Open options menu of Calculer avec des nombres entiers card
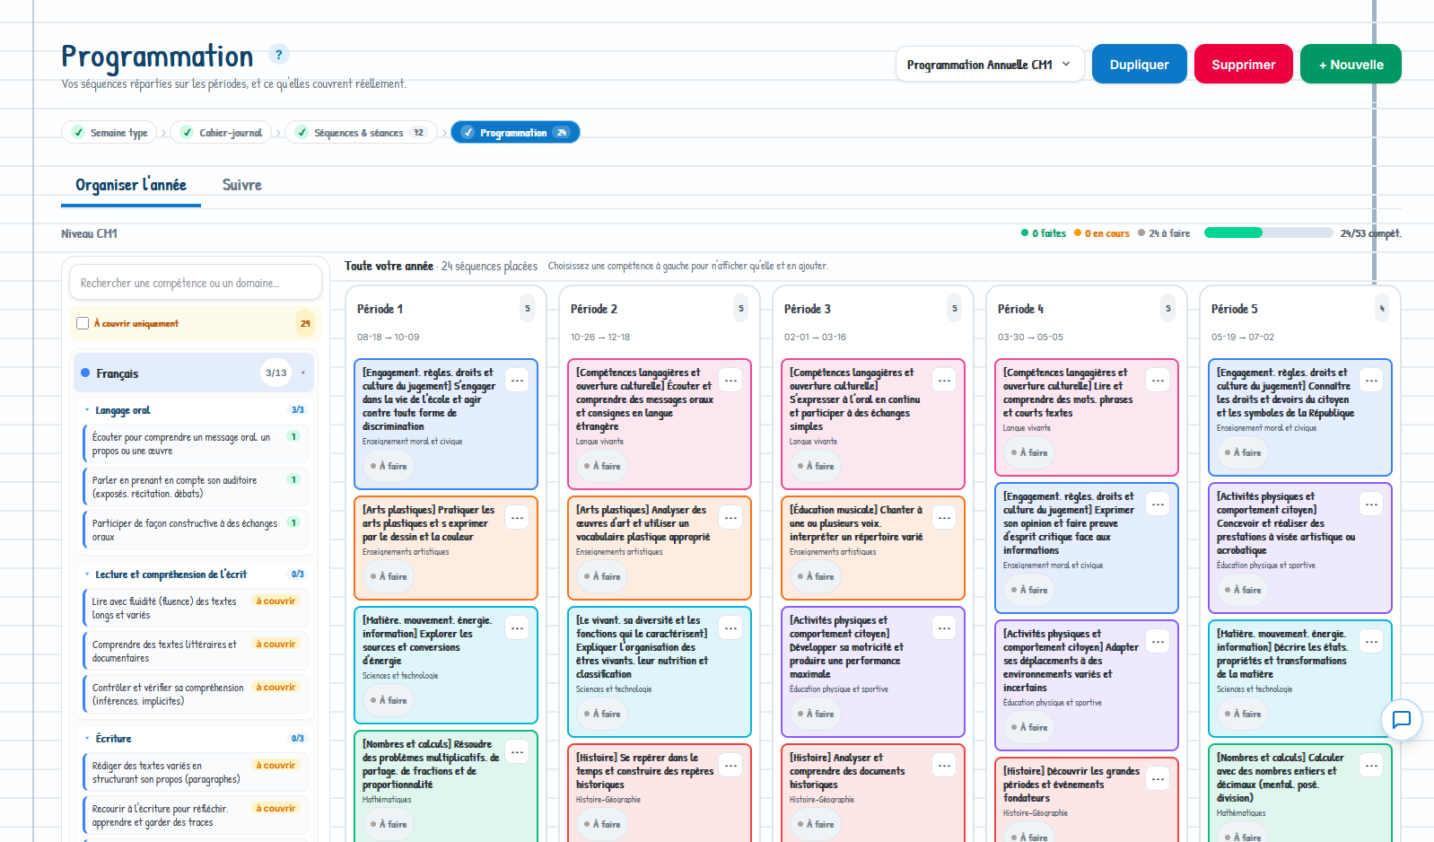 1372,766
